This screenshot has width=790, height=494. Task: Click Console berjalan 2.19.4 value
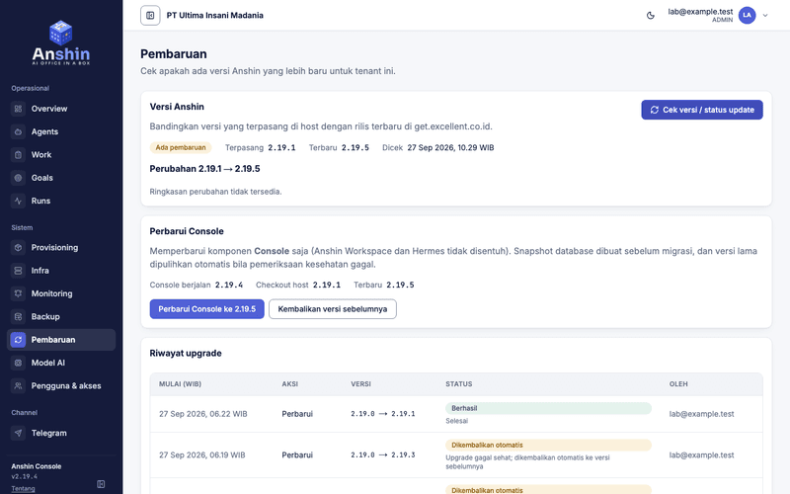click(229, 285)
